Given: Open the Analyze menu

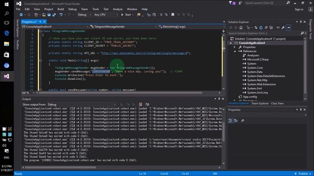Looking at the screenshot, I should [118, 9].
